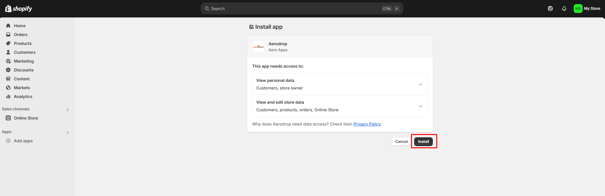Image resolution: width=605 pixels, height=196 pixels.
Task: Click the Add apps plus icon
Action: click(x=8, y=141)
